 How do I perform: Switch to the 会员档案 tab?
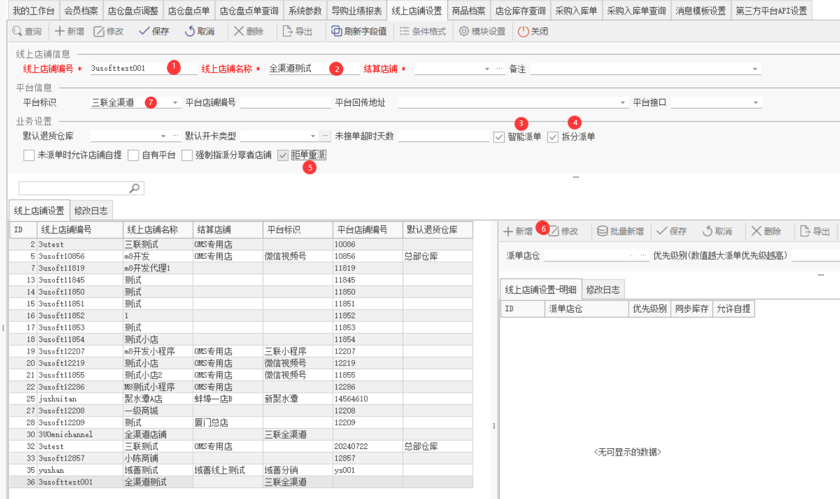click(x=81, y=10)
